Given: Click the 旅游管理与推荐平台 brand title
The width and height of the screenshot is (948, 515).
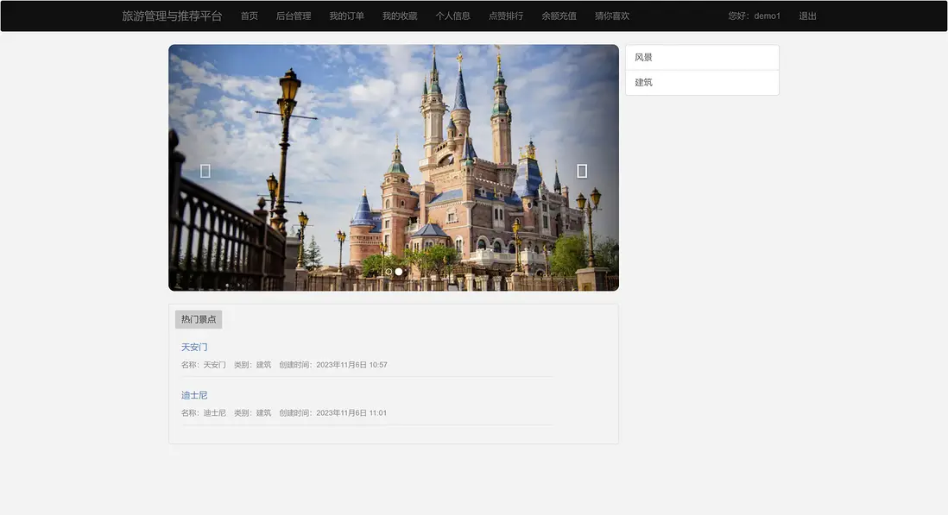Looking at the screenshot, I should tap(172, 16).
